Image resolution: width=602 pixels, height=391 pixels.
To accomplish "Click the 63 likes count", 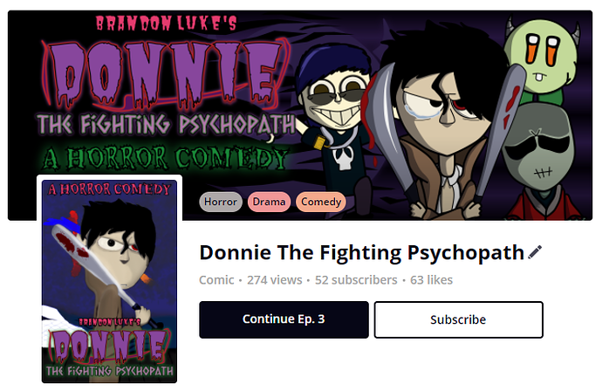I will point(431,280).
